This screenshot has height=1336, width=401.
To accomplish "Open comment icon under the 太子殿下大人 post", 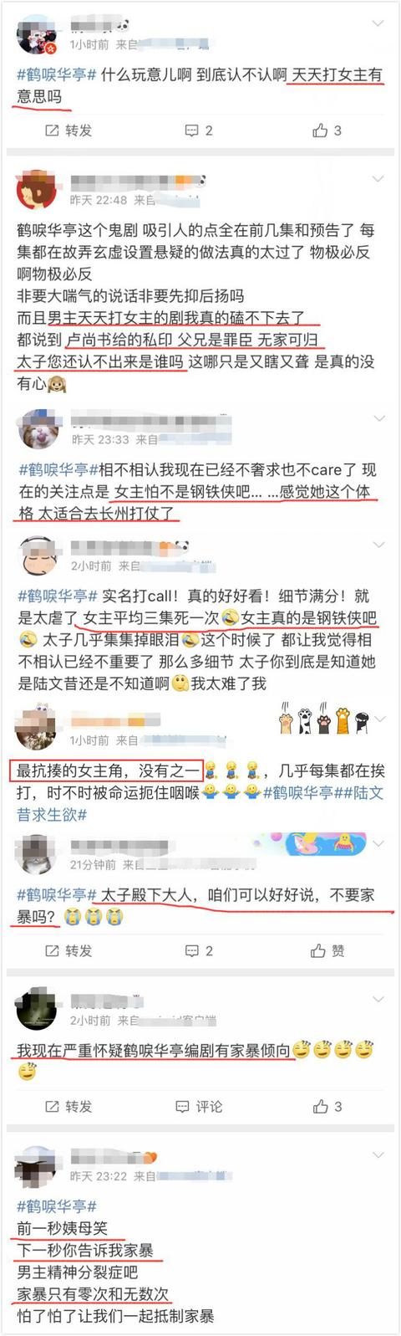I will tap(199, 950).
